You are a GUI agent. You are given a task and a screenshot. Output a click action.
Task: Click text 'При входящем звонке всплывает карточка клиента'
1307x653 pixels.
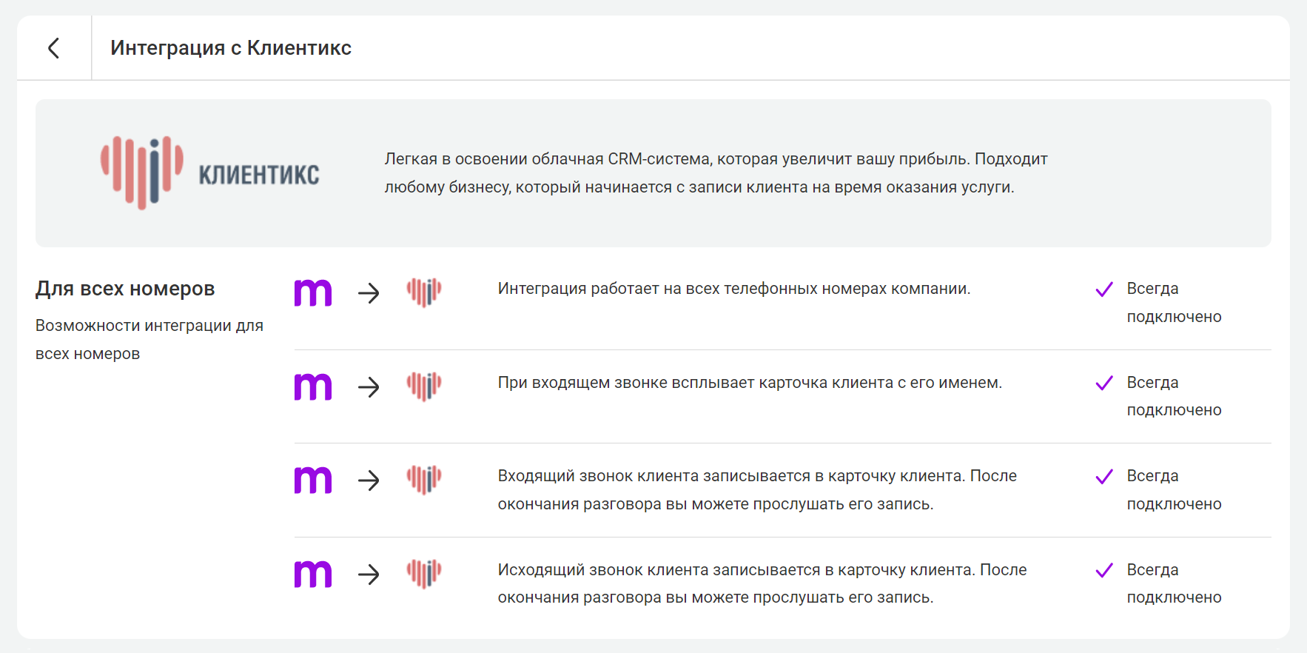[750, 383]
